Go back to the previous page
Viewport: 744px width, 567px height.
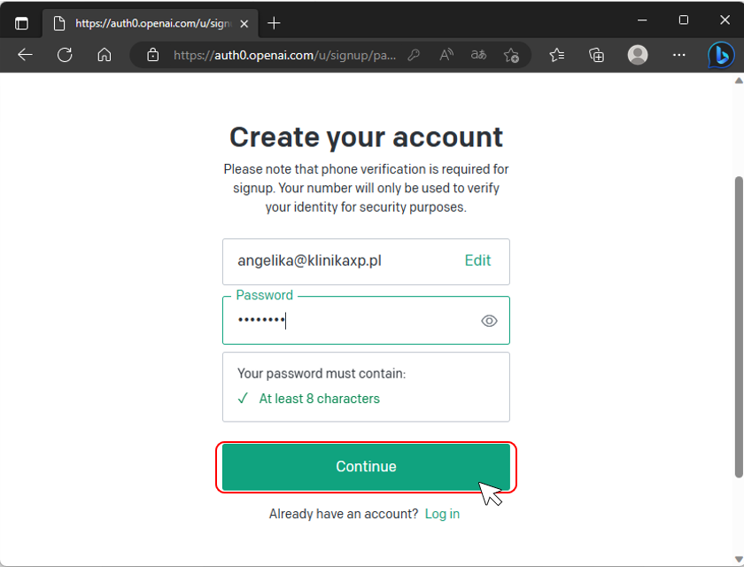click(x=25, y=55)
